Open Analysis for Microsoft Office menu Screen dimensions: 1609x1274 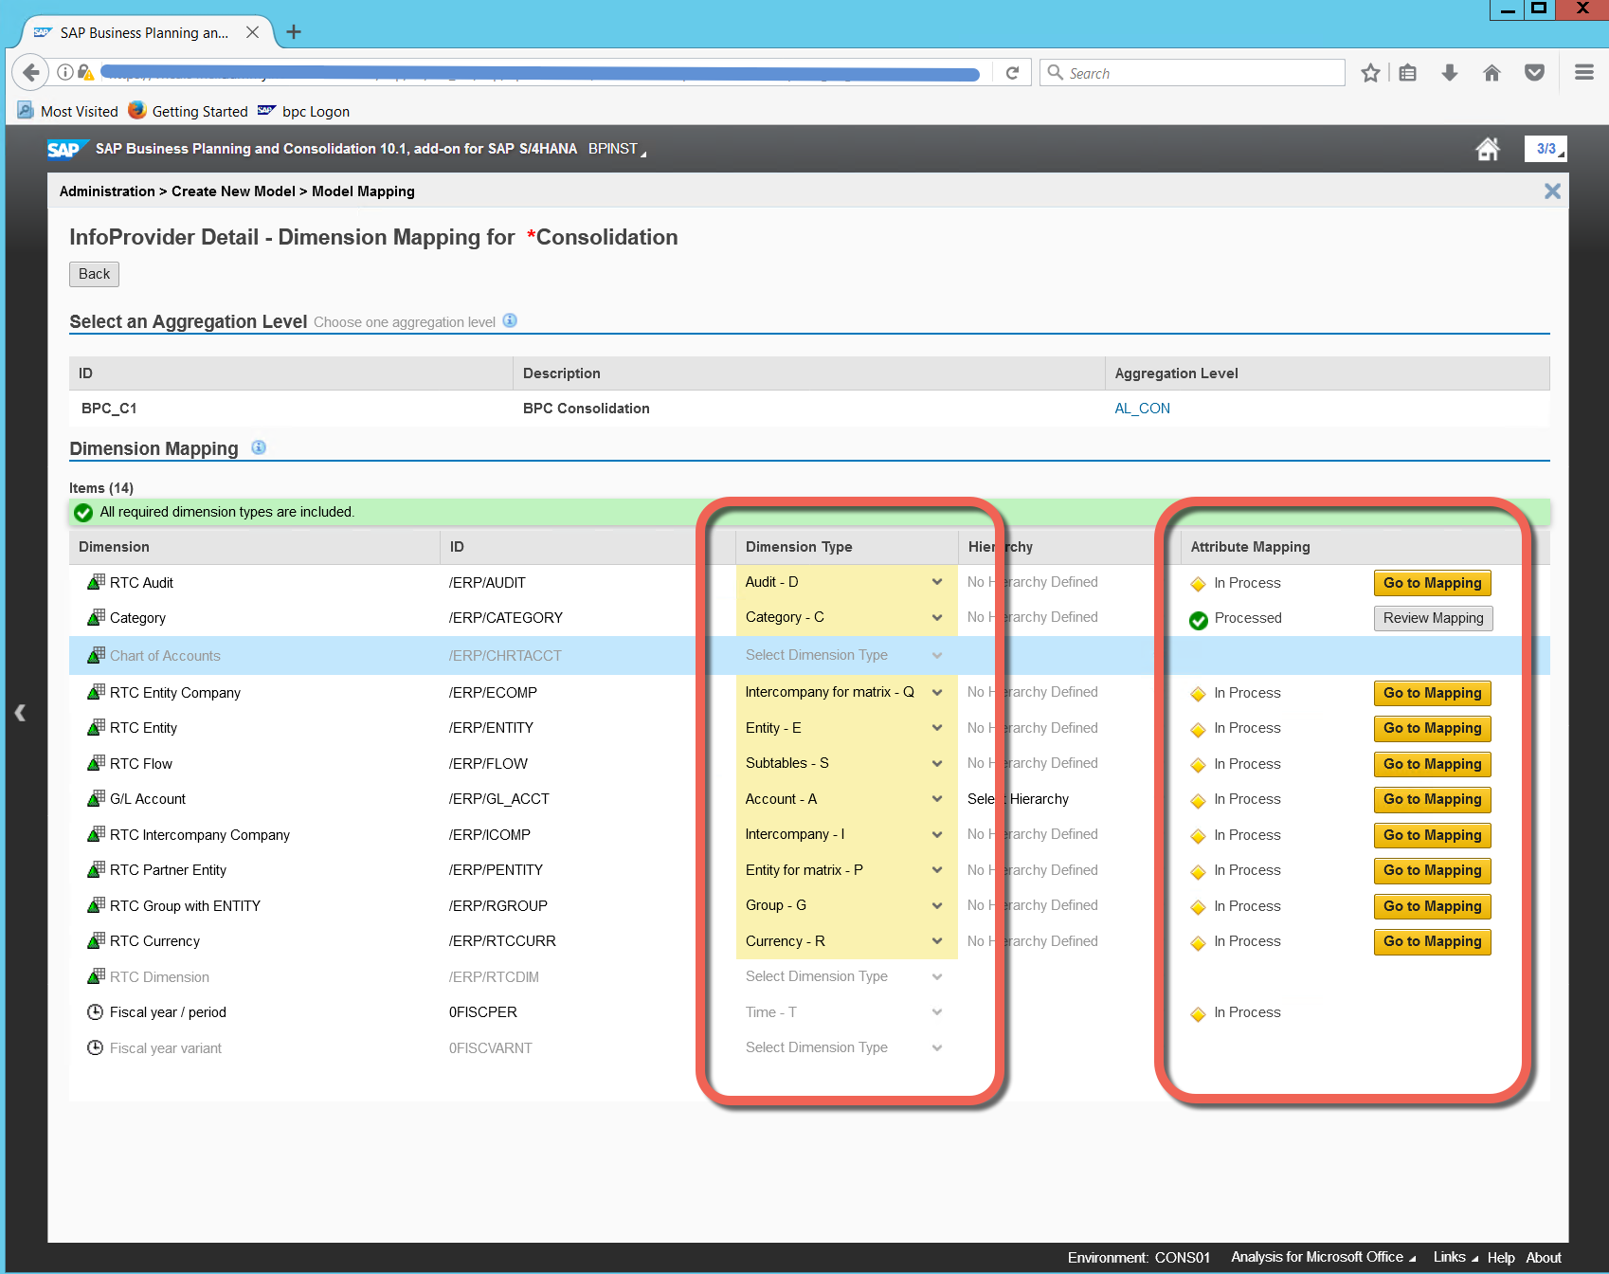(x=1322, y=1257)
